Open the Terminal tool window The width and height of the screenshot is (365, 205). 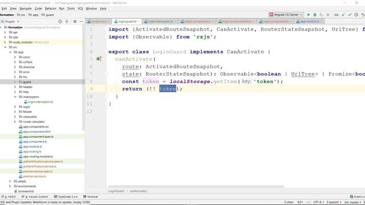pyautogui.click(x=91, y=196)
